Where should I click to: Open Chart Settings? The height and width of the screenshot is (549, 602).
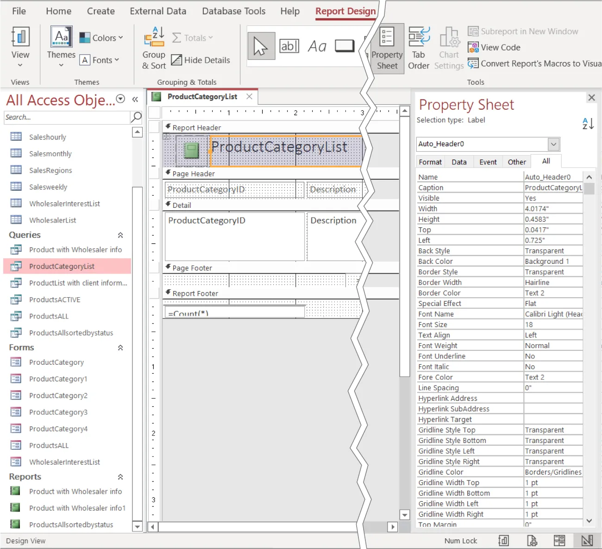coord(449,48)
